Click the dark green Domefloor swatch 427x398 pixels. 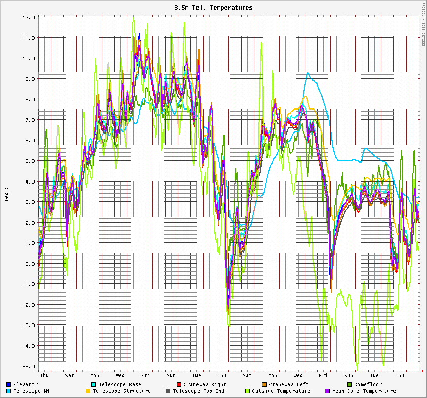350,384
